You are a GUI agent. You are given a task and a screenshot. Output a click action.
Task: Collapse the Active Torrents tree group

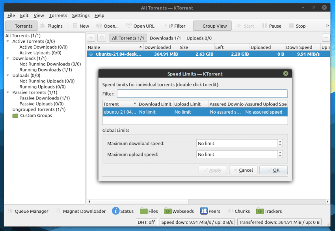(8, 41)
